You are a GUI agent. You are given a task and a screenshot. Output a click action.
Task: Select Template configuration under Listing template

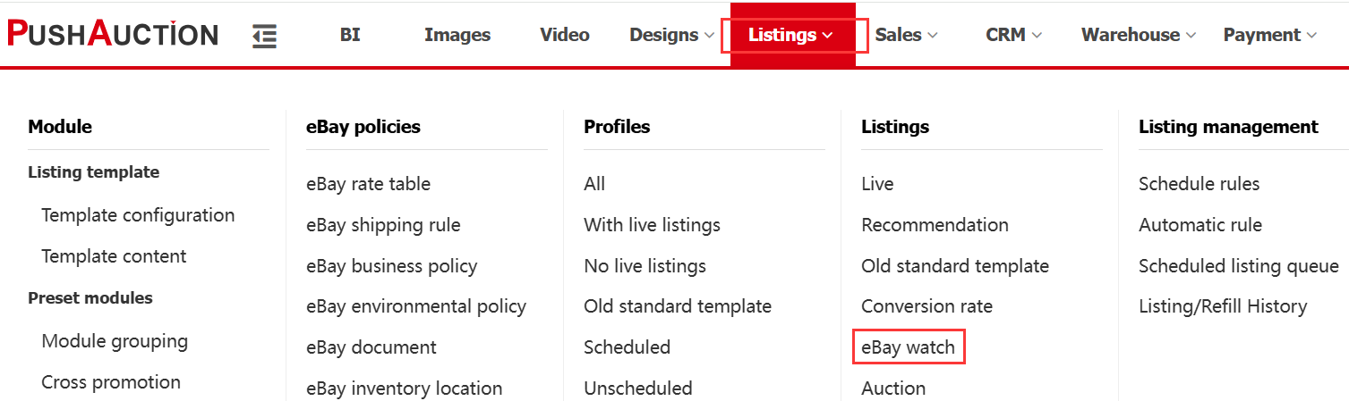pyautogui.click(x=138, y=215)
